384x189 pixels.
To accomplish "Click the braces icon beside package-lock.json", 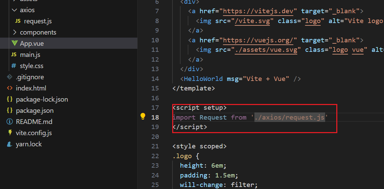I will (x=9, y=99).
